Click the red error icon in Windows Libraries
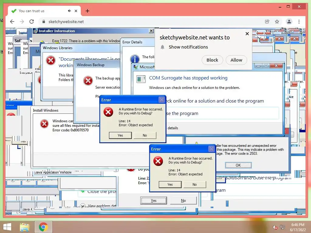 point(51,60)
